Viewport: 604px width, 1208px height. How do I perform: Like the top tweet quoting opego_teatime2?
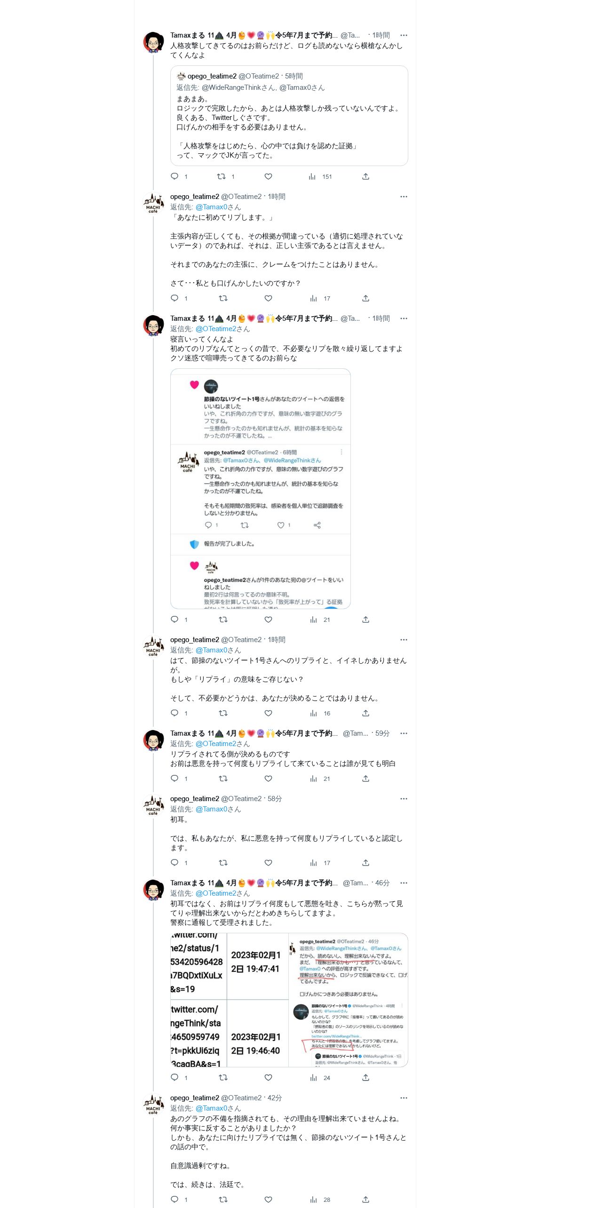[x=268, y=176]
